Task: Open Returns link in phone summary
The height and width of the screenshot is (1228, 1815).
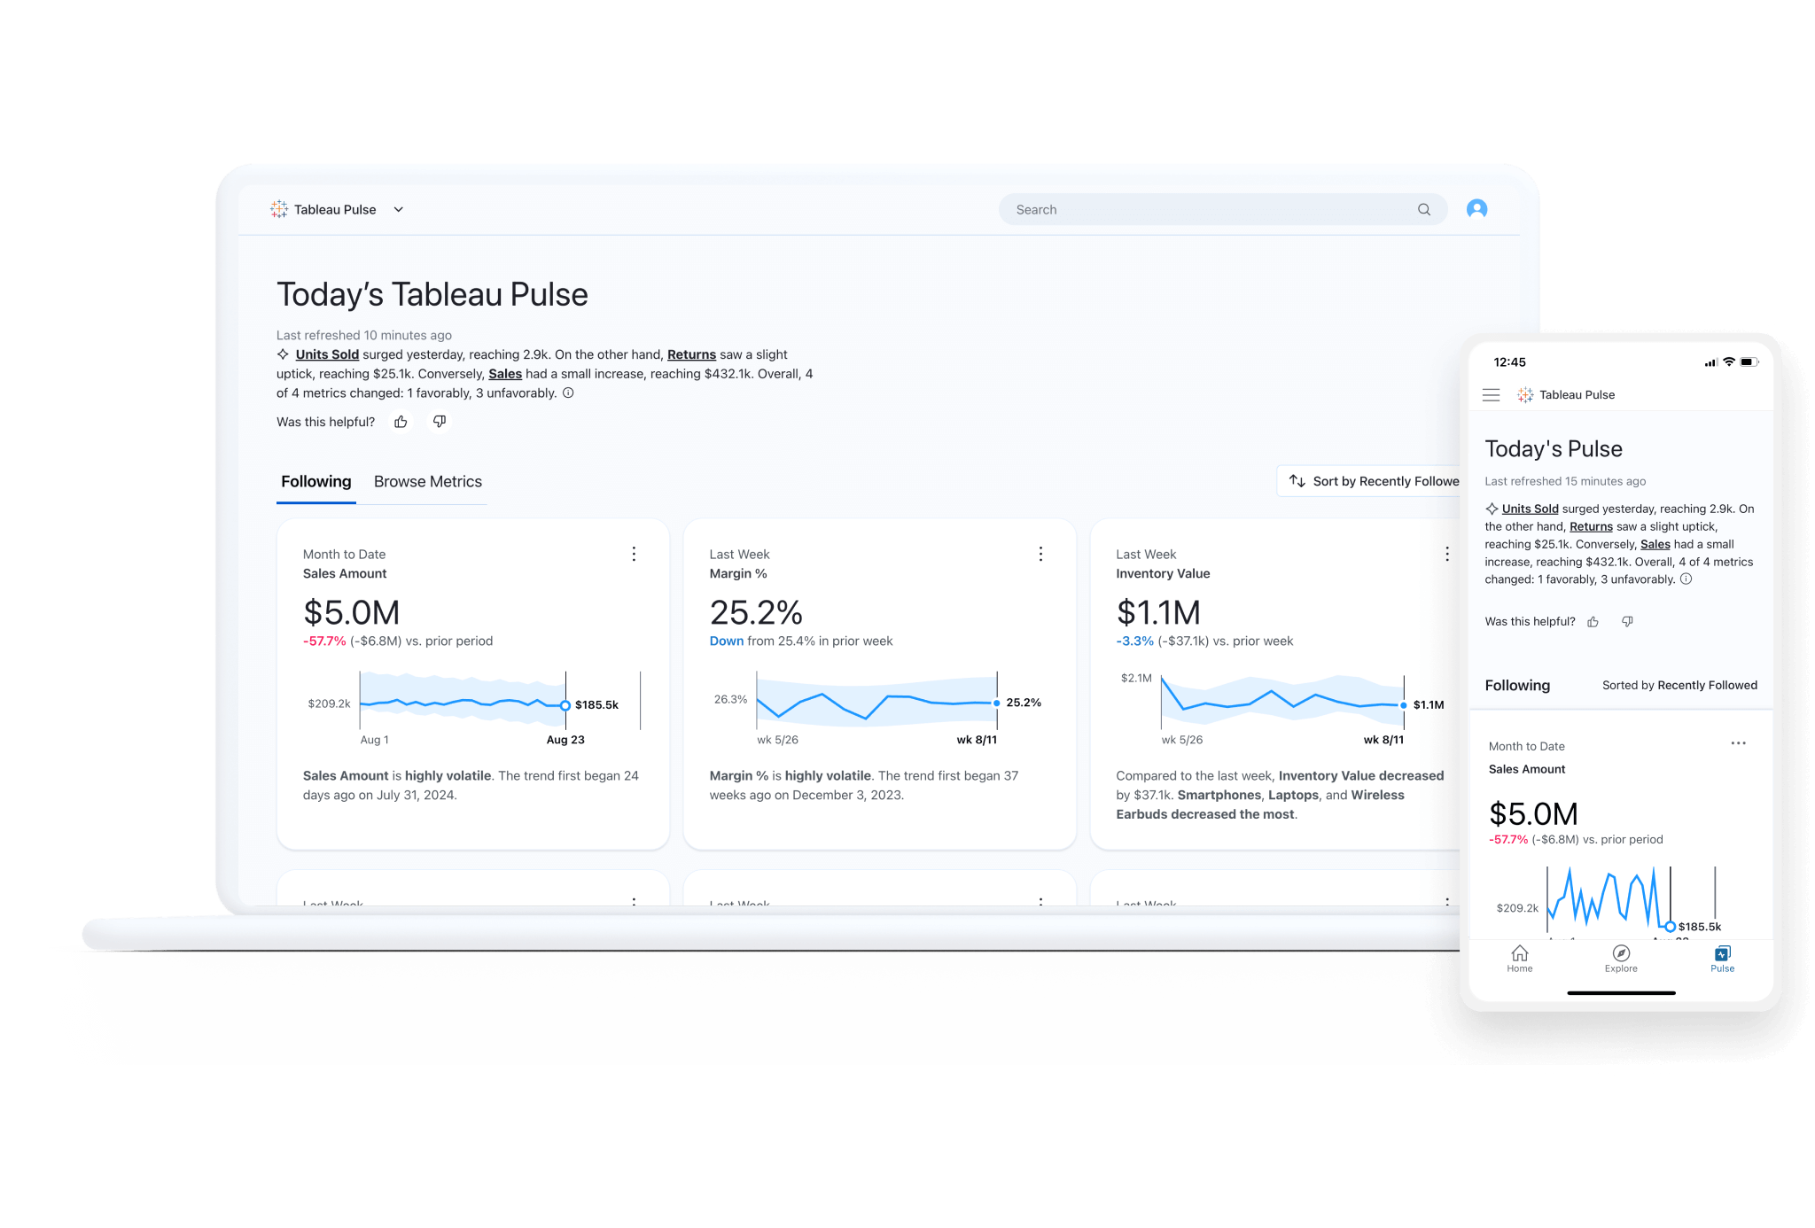Action: click(x=1591, y=526)
